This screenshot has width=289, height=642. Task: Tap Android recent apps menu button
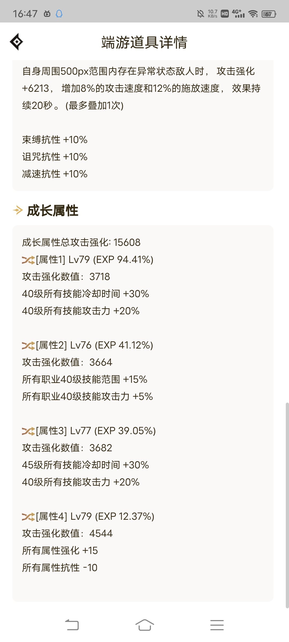(x=217, y=625)
